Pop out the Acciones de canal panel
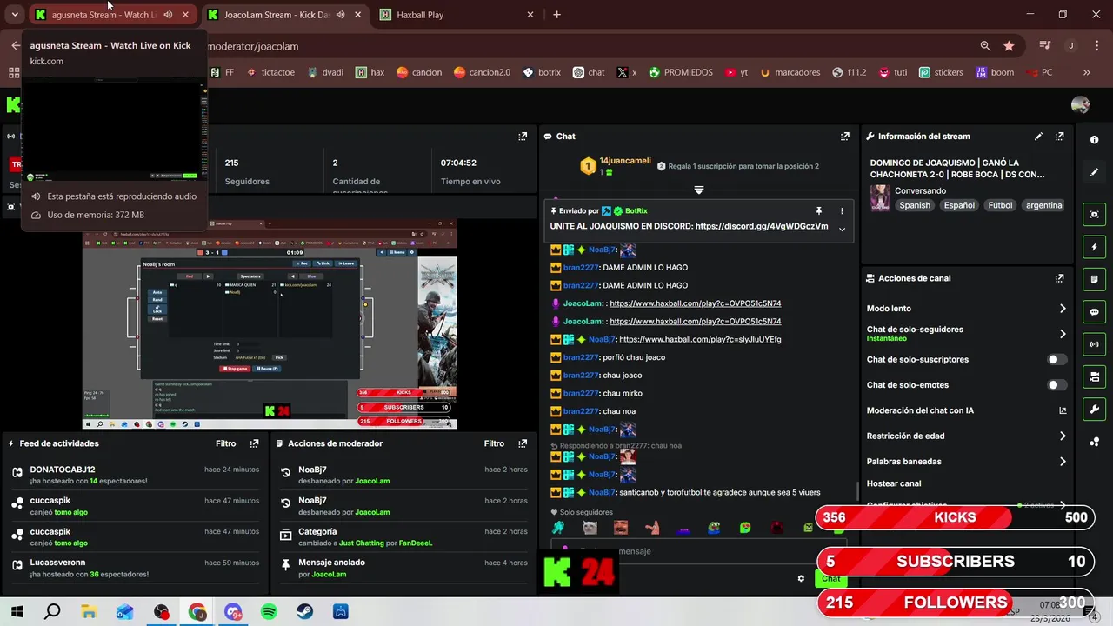 click(1059, 278)
